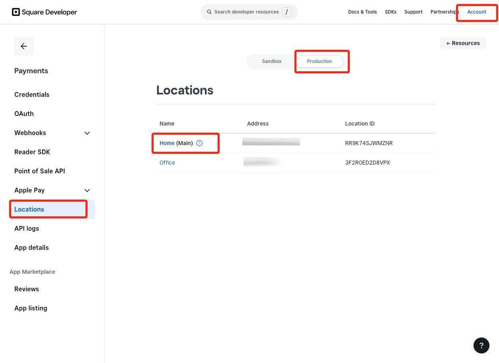The width and height of the screenshot is (499, 363).
Task: Switch to Sandbox environment
Action: coord(272,61)
